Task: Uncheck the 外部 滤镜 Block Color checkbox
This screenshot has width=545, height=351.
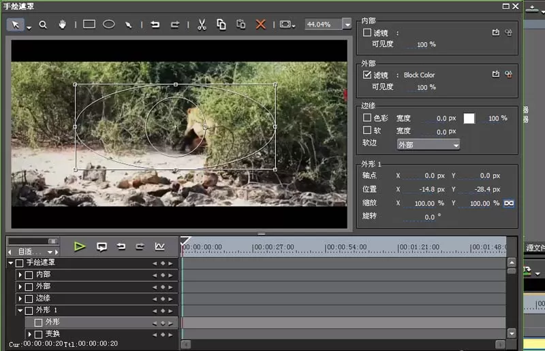Action: pos(367,75)
